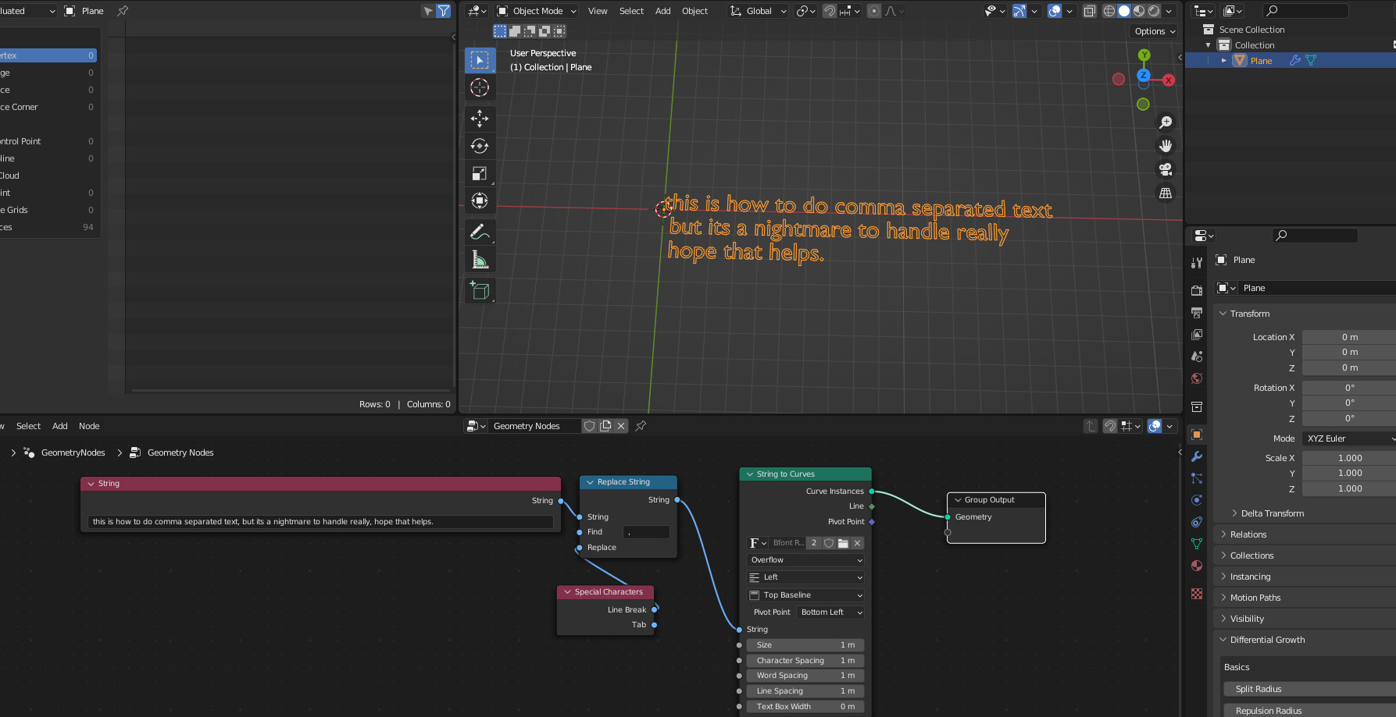Open the Add menu in 3D viewport

click(x=662, y=11)
